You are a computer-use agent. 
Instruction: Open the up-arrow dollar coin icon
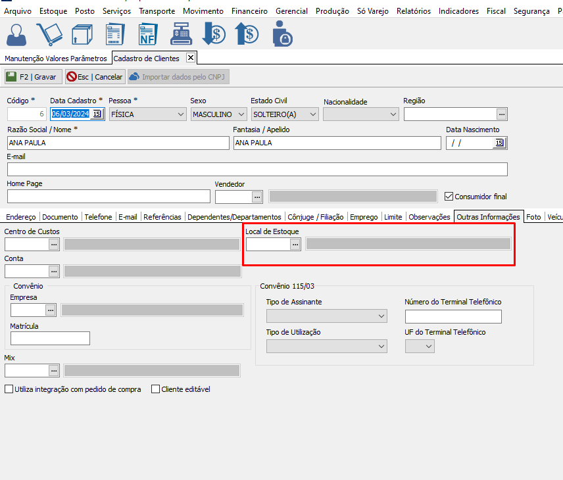tap(247, 34)
